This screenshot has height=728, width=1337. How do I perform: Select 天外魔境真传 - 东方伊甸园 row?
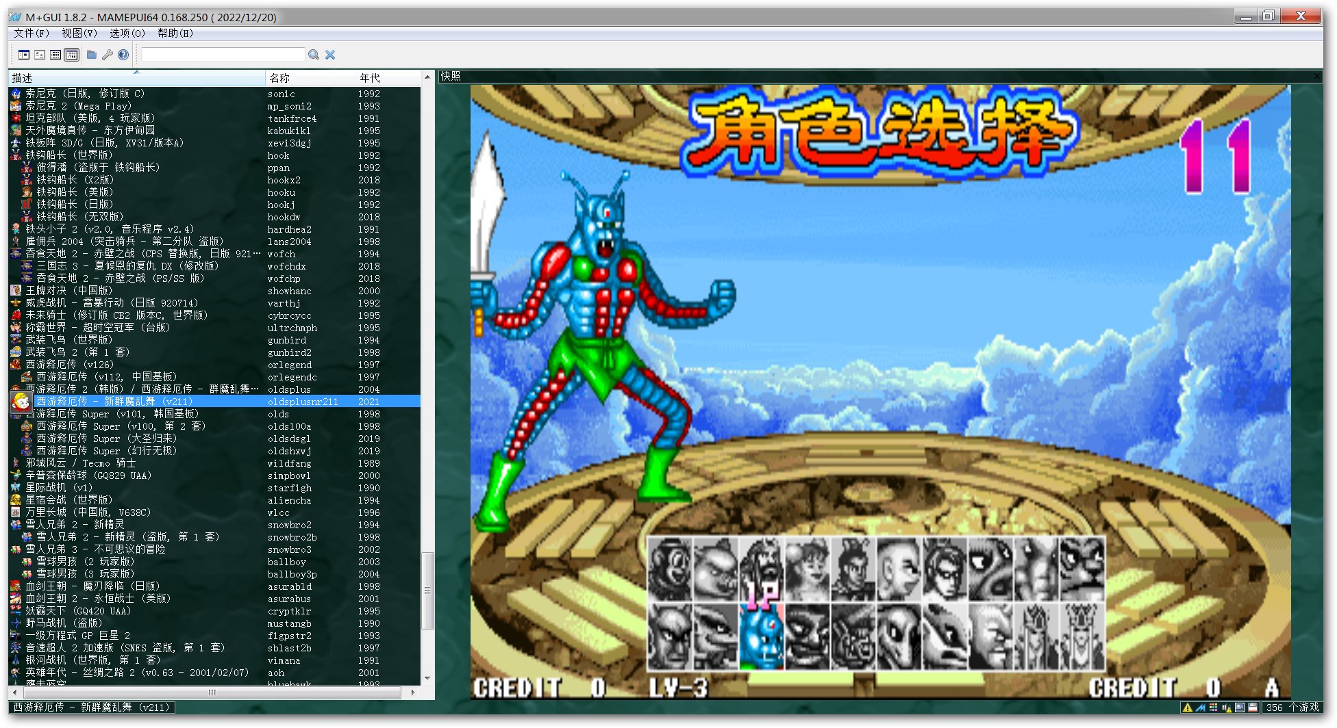(x=215, y=131)
